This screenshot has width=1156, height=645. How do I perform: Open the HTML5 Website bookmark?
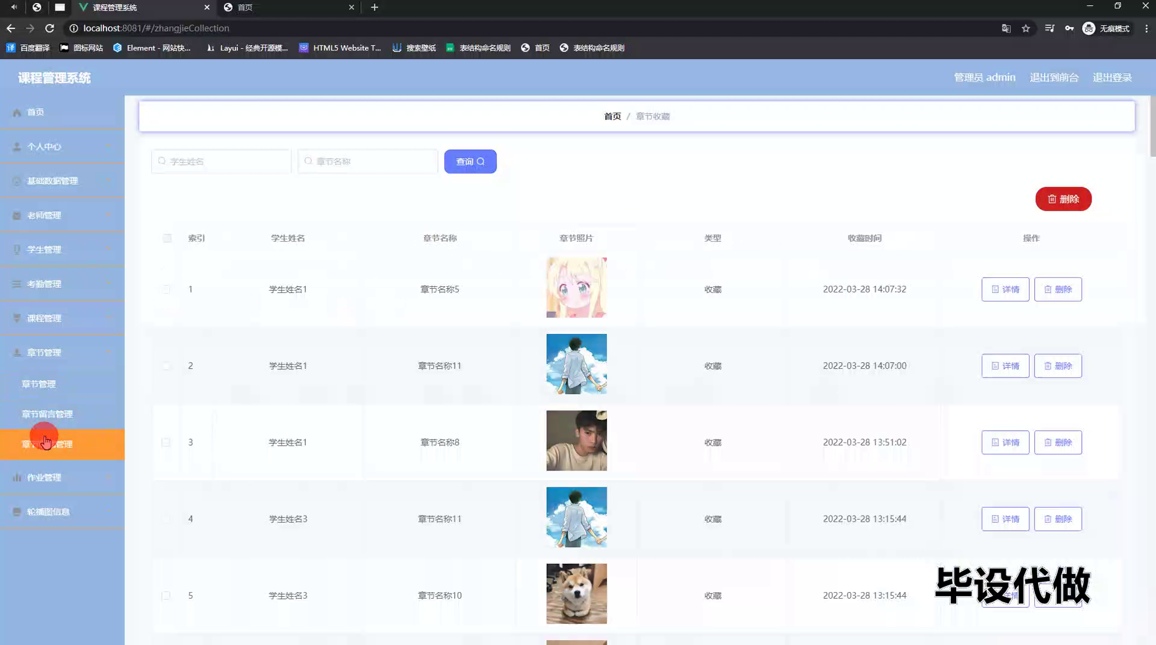340,48
